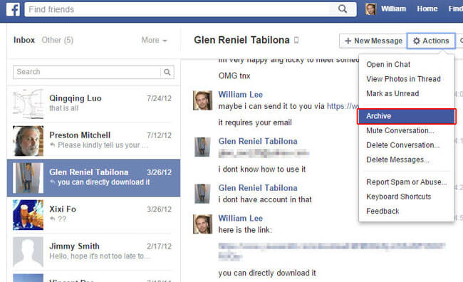
Task: Toggle the Actions gear dropdown
Action: (431, 41)
